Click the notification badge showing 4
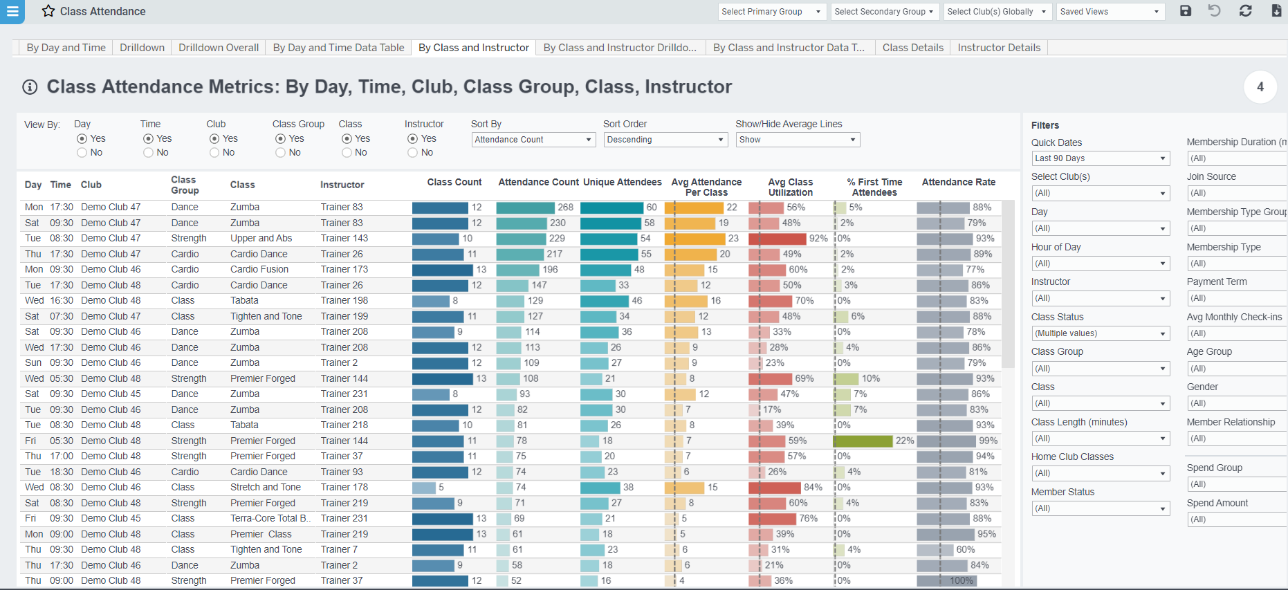Image resolution: width=1288 pixels, height=590 pixels. [x=1260, y=86]
